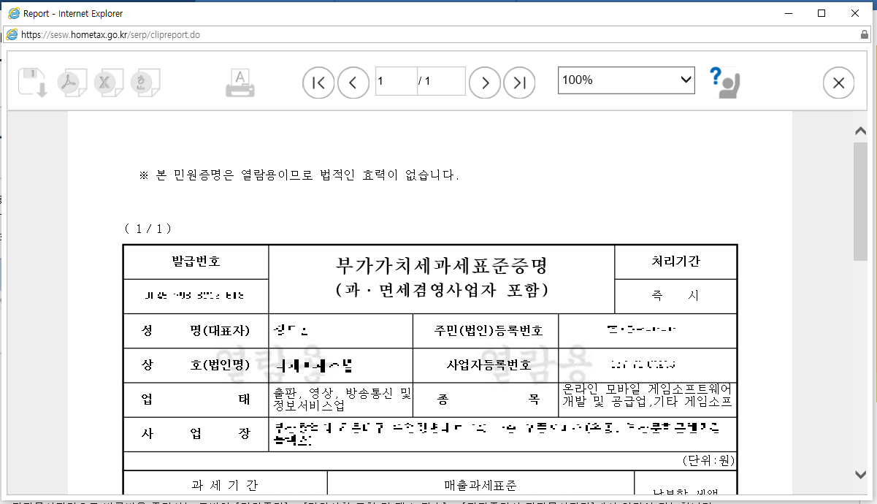
Task: Click the 상 호(법인명) label cell
Action: 196,365
